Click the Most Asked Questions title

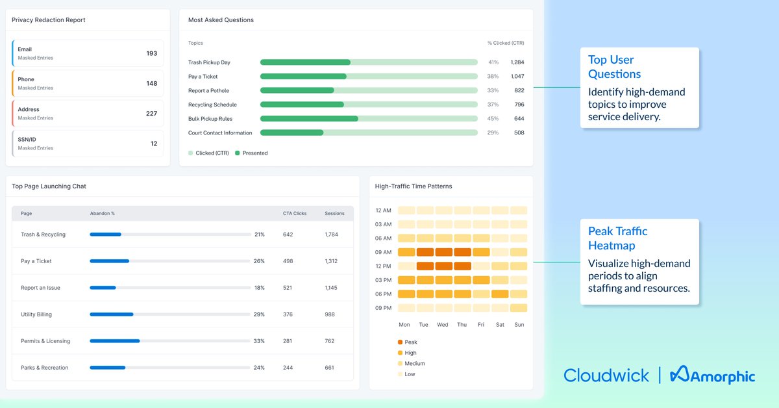(221, 20)
